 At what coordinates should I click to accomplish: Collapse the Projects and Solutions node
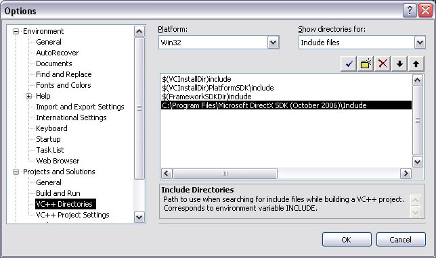pyautogui.click(x=16, y=172)
